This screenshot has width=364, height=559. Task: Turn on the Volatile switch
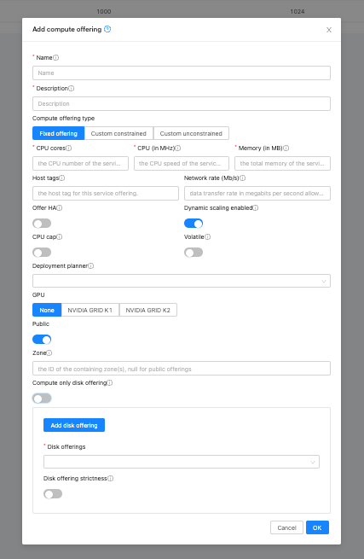tap(194, 253)
